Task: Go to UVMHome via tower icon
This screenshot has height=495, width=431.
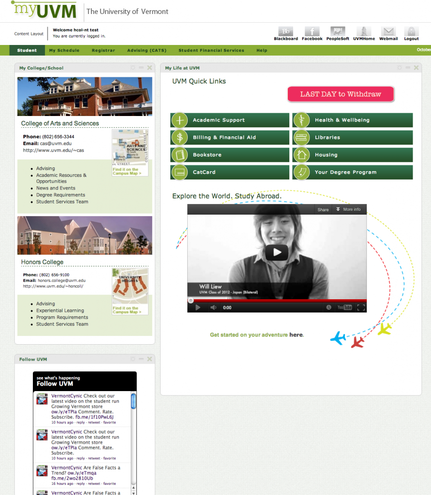Action: (x=364, y=31)
